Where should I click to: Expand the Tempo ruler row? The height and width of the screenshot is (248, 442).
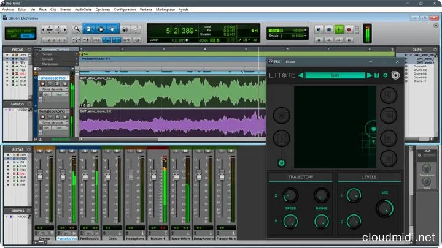pyautogui.click(x=38, y=54)
